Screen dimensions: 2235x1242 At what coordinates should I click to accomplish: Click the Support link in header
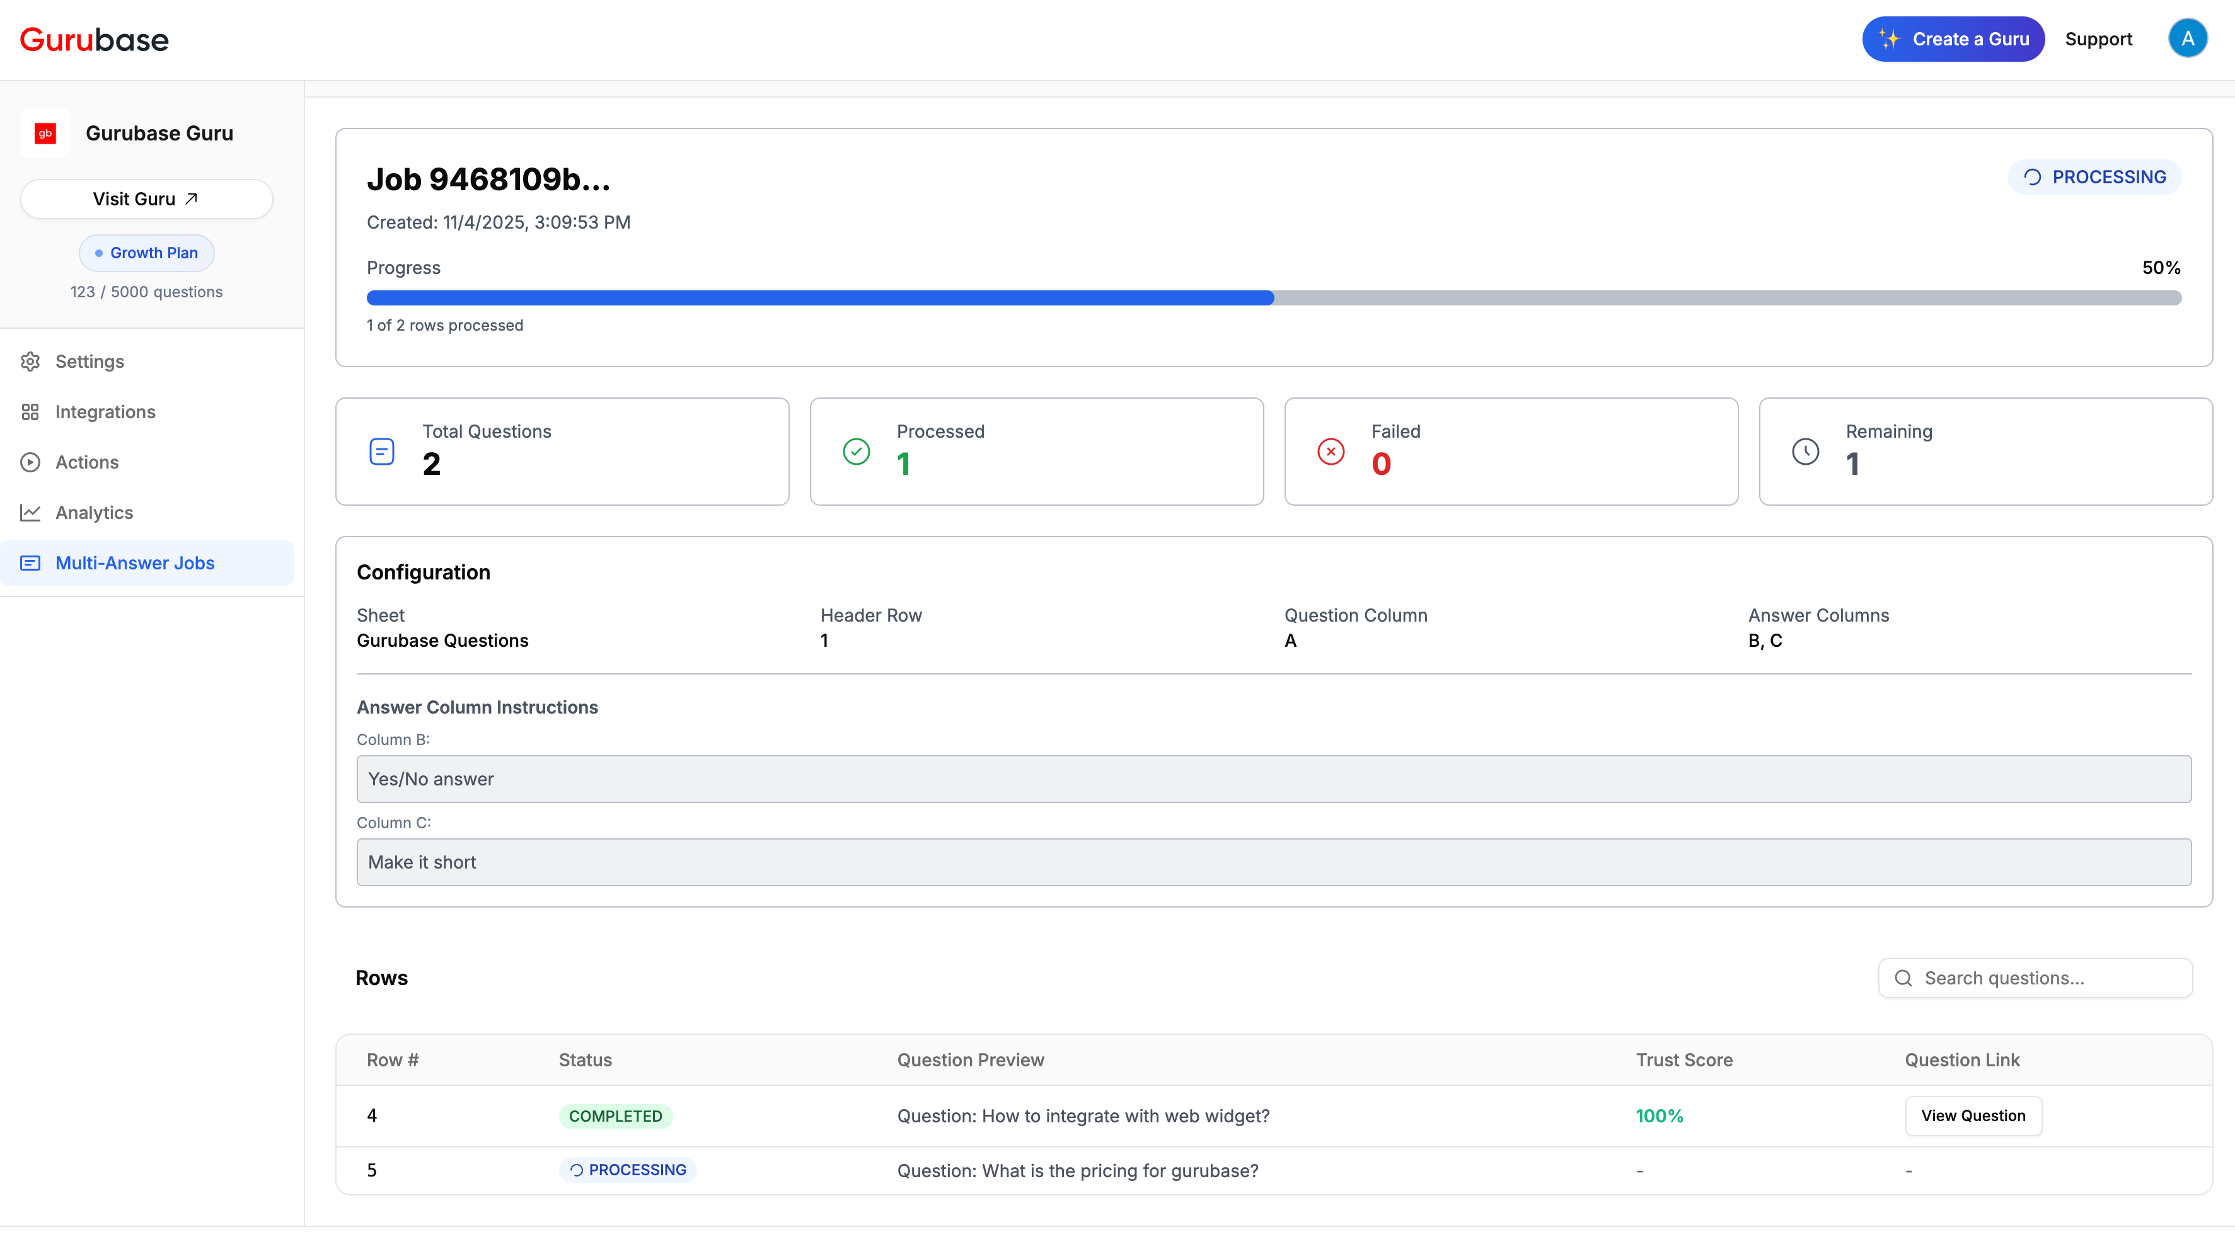point(2097,39)
